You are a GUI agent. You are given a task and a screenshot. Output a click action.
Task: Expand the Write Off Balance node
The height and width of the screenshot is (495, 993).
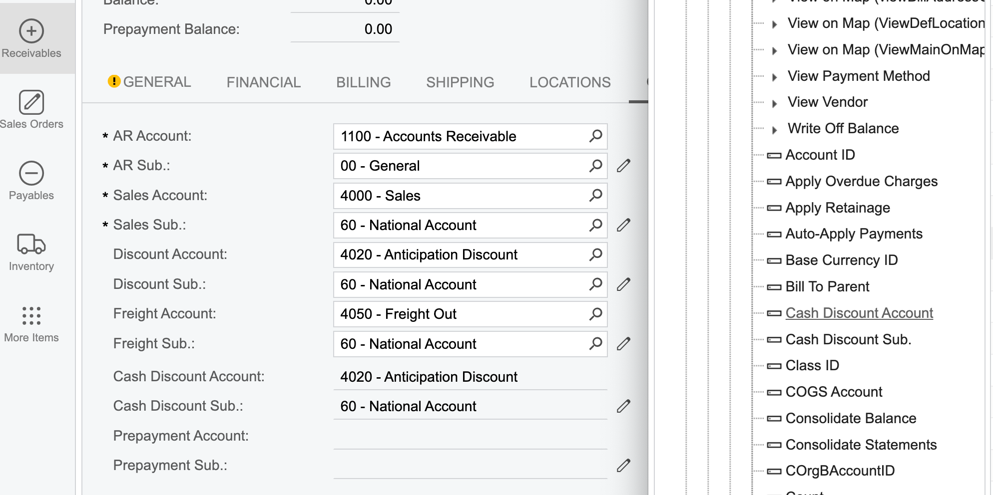tap(774, 130)
